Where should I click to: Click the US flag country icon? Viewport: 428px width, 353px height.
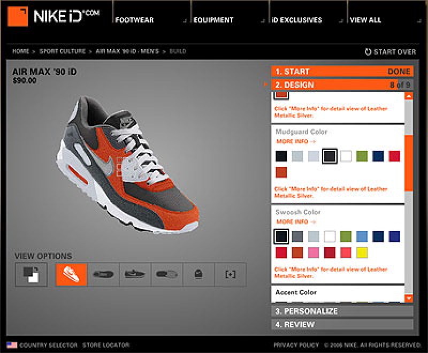click(x=12, y=345)
